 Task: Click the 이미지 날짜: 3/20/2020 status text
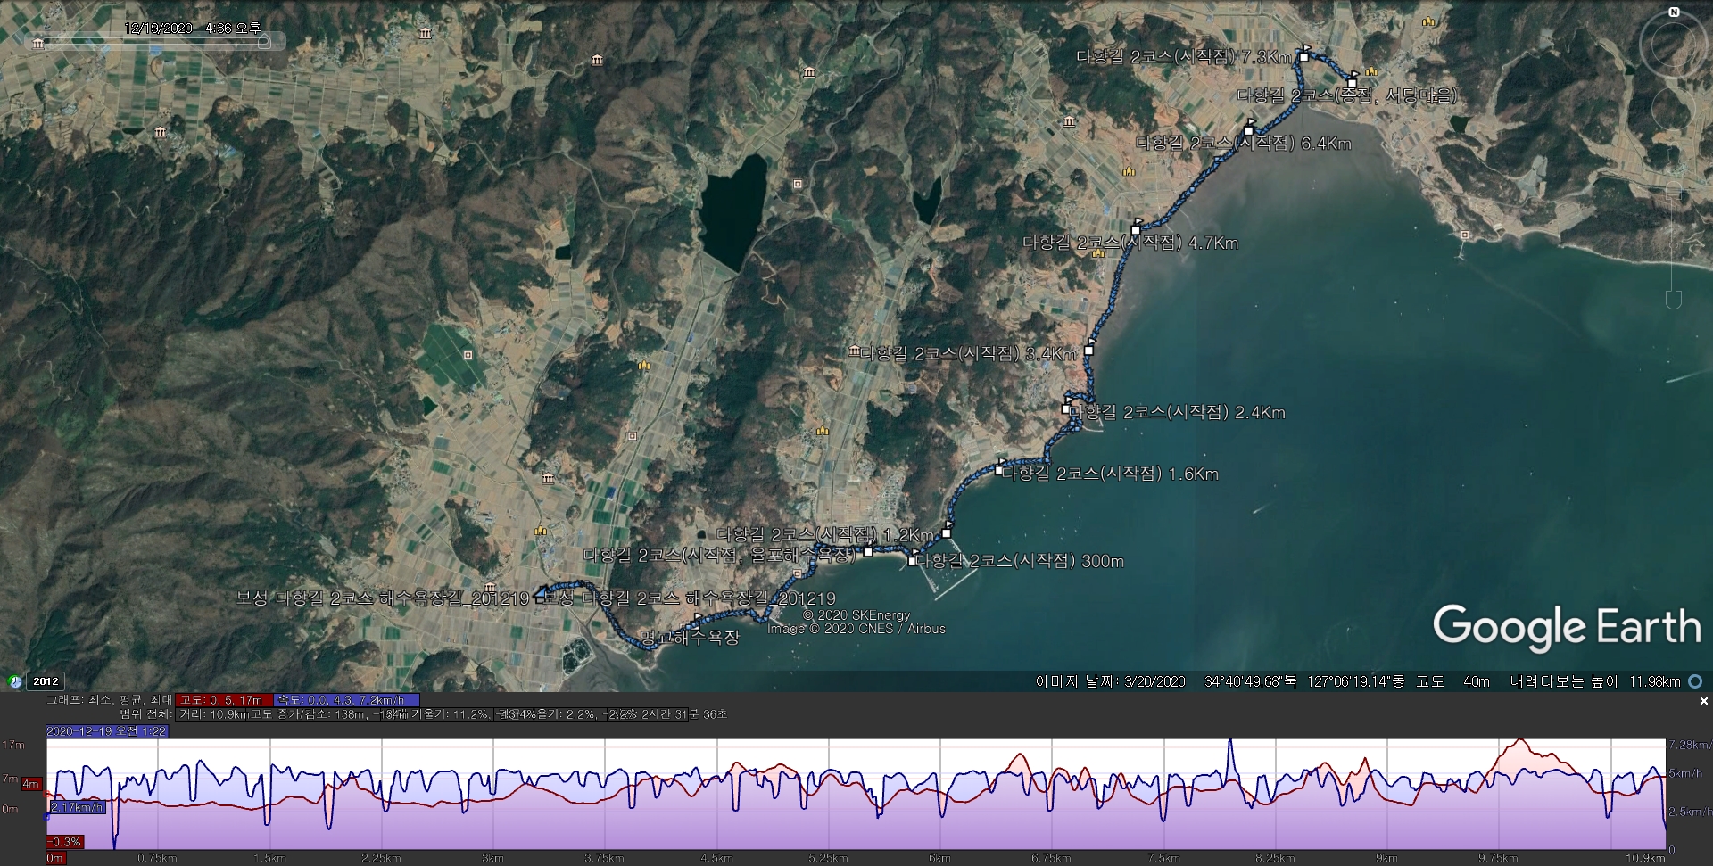1110,681
